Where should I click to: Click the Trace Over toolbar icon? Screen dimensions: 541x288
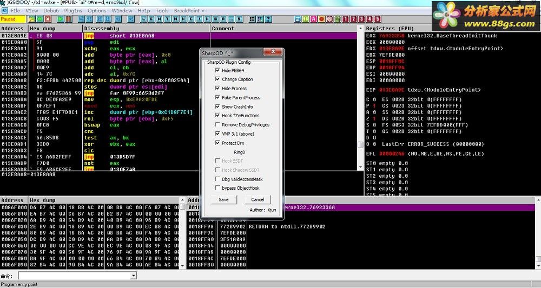(108, 19)
